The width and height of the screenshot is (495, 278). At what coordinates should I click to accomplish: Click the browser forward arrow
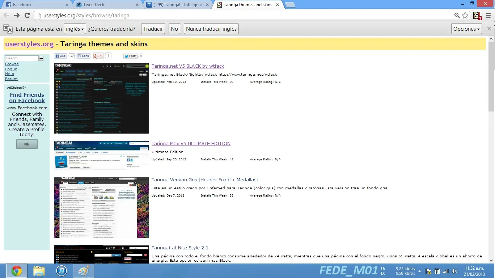pyautogui.click(x=17, y=15)
